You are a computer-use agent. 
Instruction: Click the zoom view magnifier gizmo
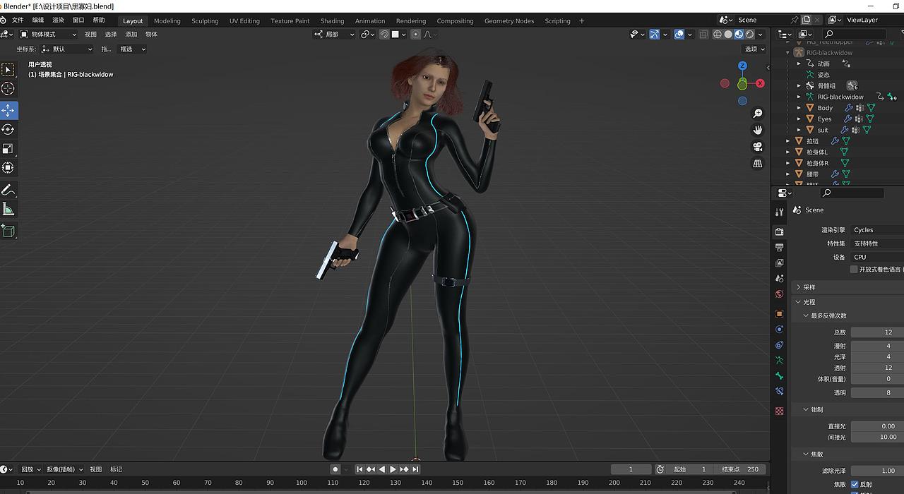[x=758, y=113]
